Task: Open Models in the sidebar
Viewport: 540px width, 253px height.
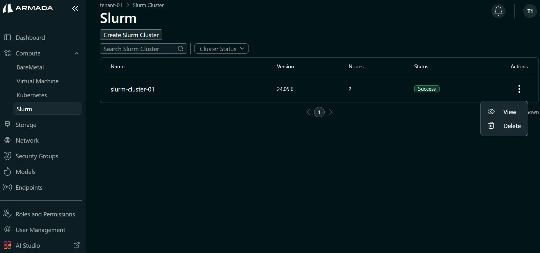Action: [x=26, y=172]
